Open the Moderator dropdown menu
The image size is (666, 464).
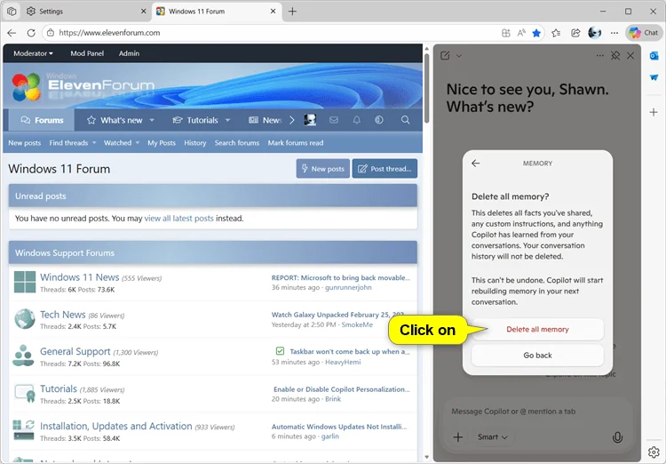click(x=33, y=53)
